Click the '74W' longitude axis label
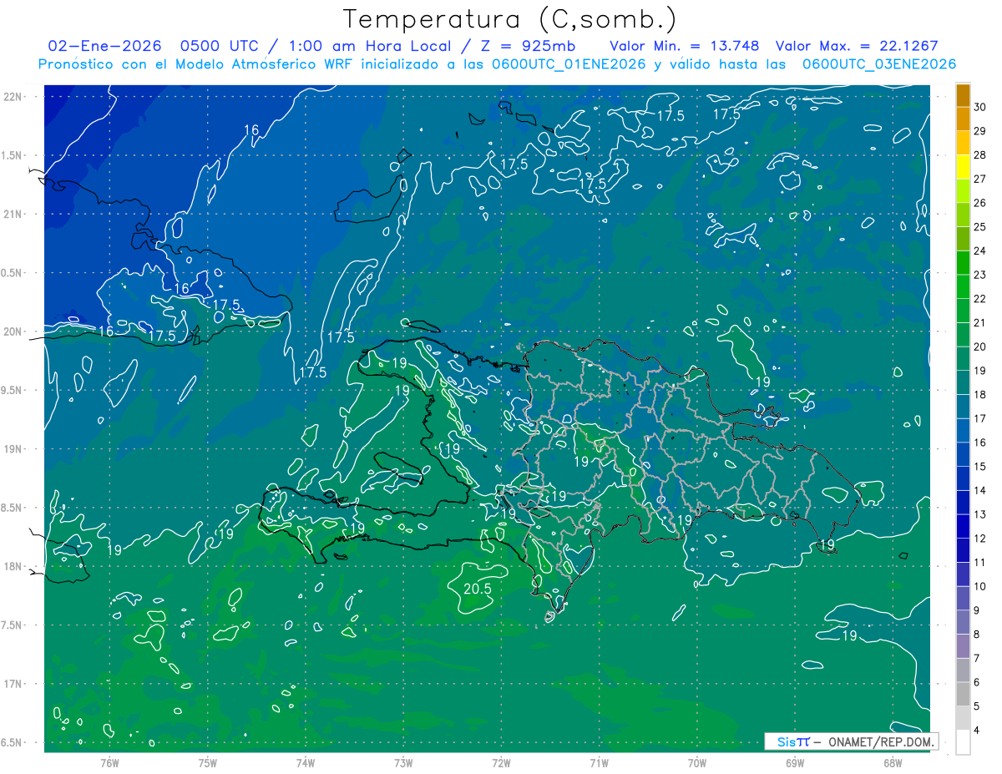 (306, 762)
